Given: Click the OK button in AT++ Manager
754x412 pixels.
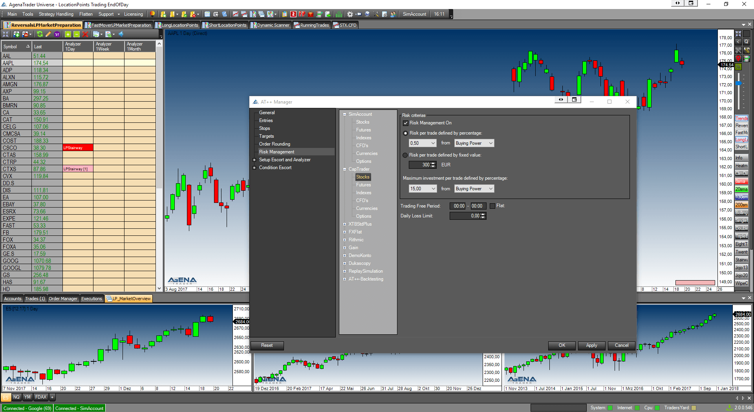Looking at the screenshot, I should 562,346.
